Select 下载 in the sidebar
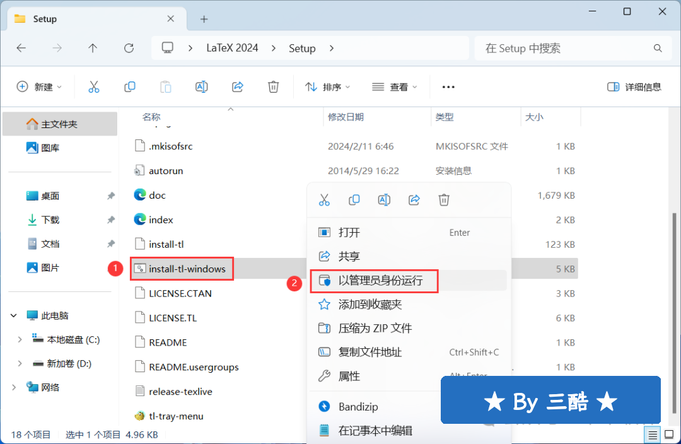Viewport: 681px width, 444px height. pos(60,220)
